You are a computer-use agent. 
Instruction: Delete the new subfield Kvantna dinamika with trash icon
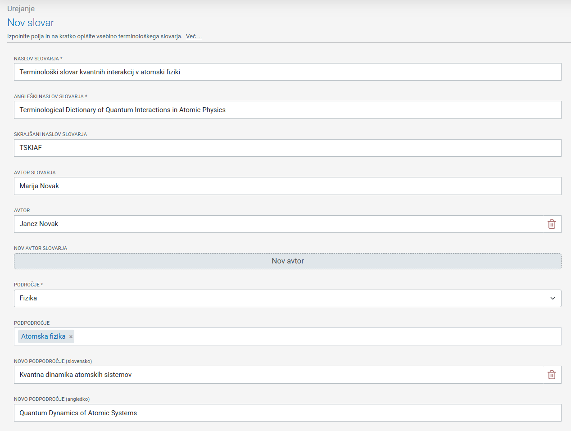click(552, 375)
